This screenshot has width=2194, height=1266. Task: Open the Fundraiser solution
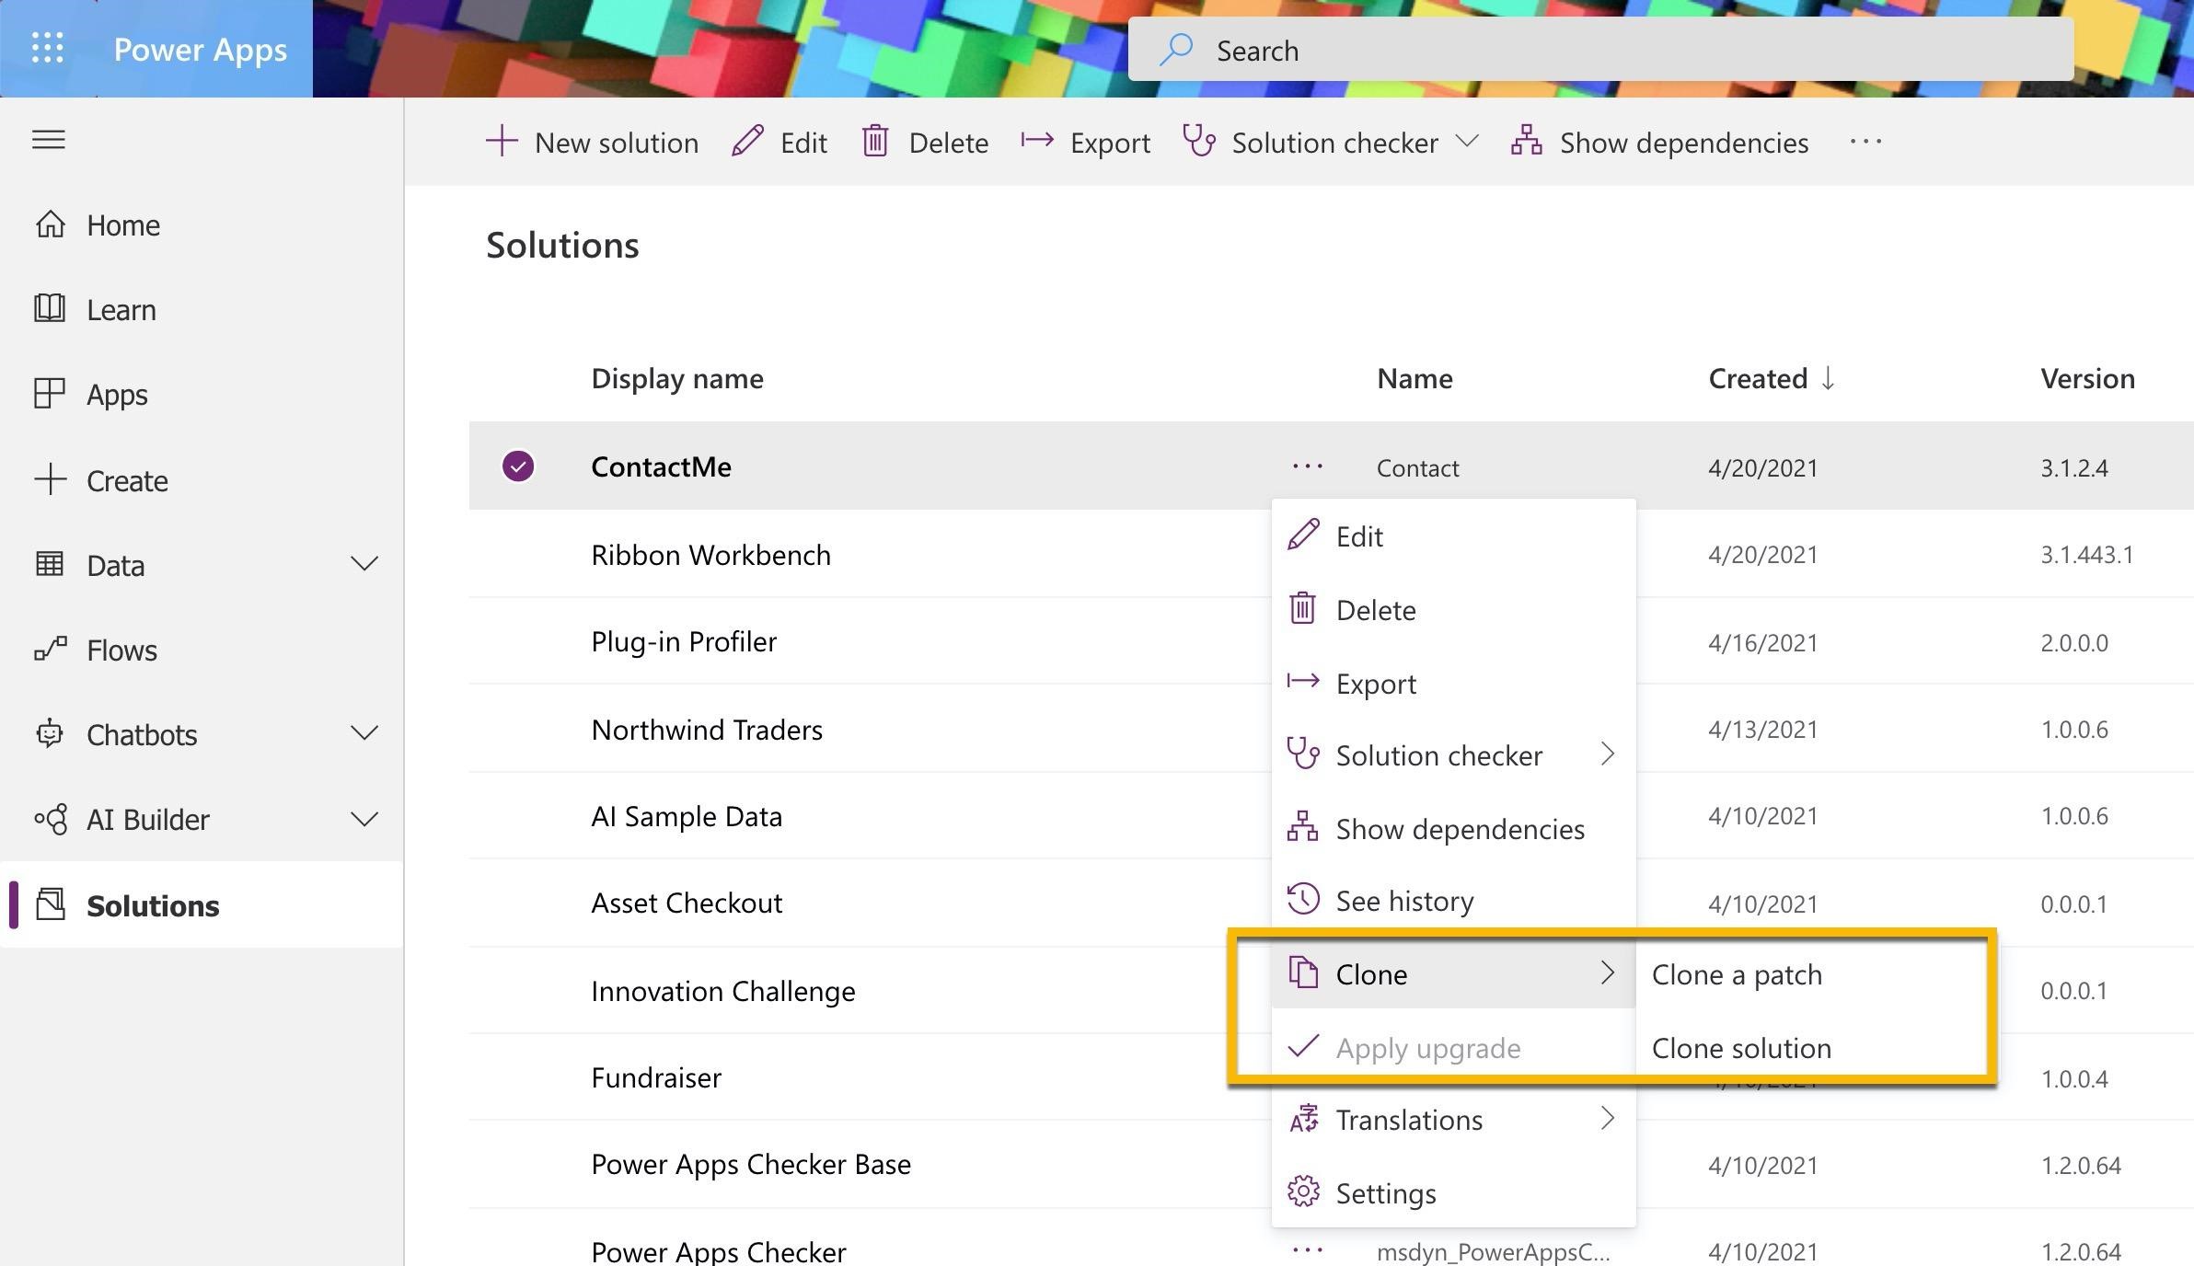tap(656, 1077)
